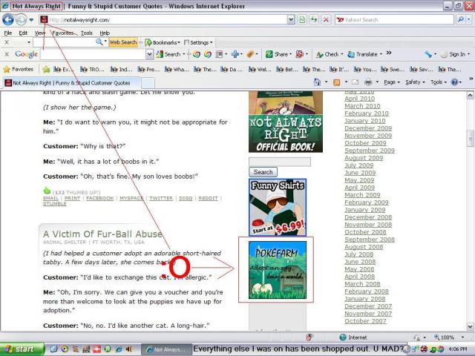Click the green thumbs up icon
The height and width of the screenshot is (356, 475).
47,191
